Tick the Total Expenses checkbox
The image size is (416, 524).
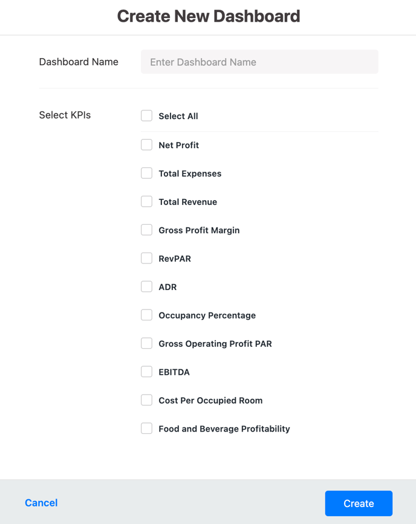[146, 173]
